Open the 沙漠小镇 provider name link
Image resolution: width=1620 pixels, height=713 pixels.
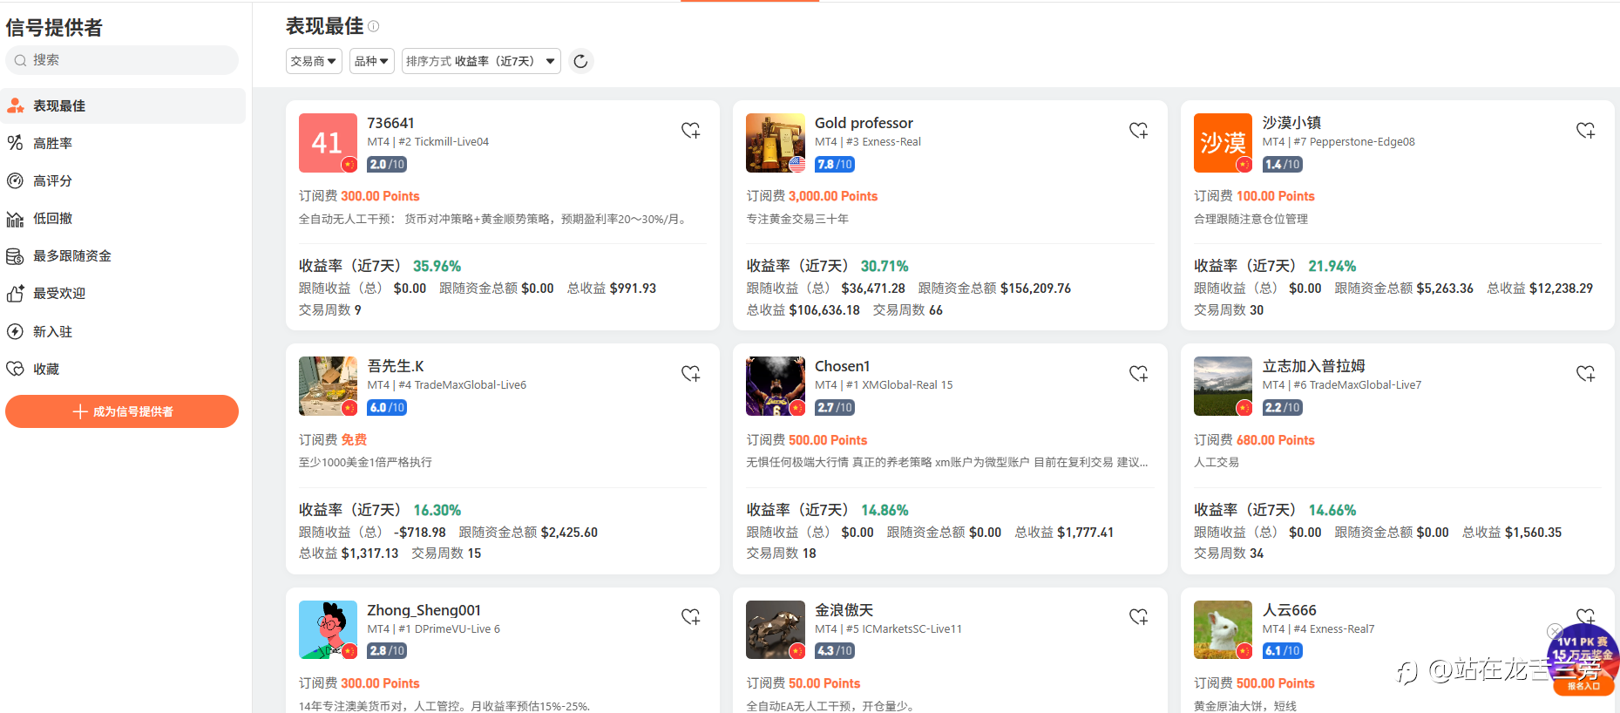pyautogui.click(x=1291, y=123)
